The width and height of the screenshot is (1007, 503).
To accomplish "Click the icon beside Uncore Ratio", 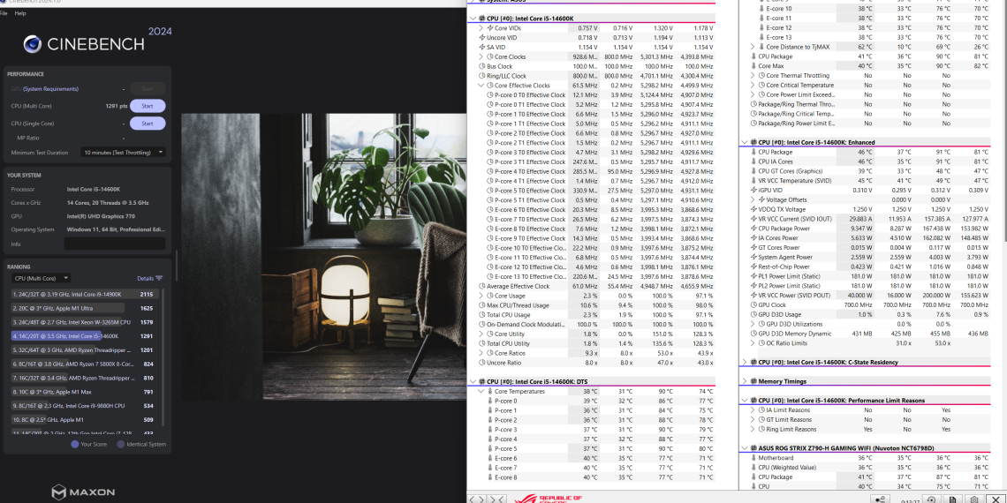I will click(x=482, y=363).
